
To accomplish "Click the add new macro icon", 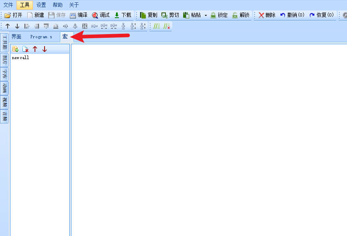I will coord(15,49).
